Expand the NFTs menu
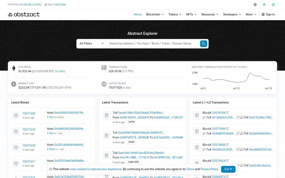The height and width of the screenshot is (178, 285). pyautogui.click(x=192, y=14)
